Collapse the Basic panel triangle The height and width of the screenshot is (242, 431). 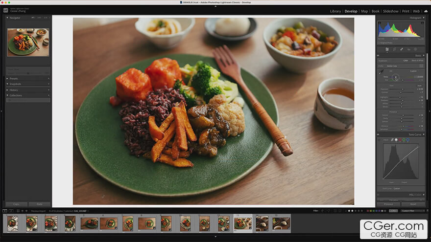click(x=424, y=55)
